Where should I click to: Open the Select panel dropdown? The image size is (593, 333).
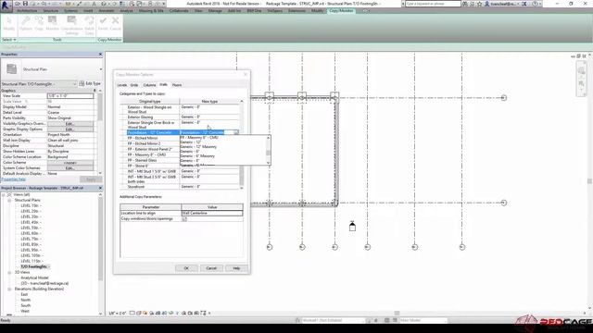point(9,40)
